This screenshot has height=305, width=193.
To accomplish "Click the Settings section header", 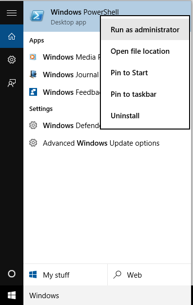I will 41,109.
